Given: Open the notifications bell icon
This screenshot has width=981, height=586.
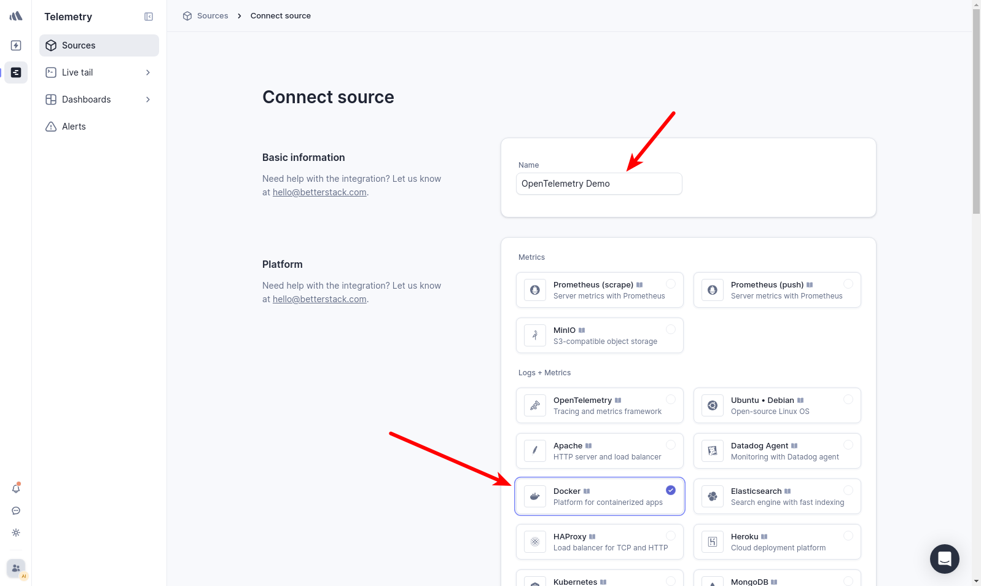Looking at the screenshot, I should pyautogui.click(x=16, y=488).
